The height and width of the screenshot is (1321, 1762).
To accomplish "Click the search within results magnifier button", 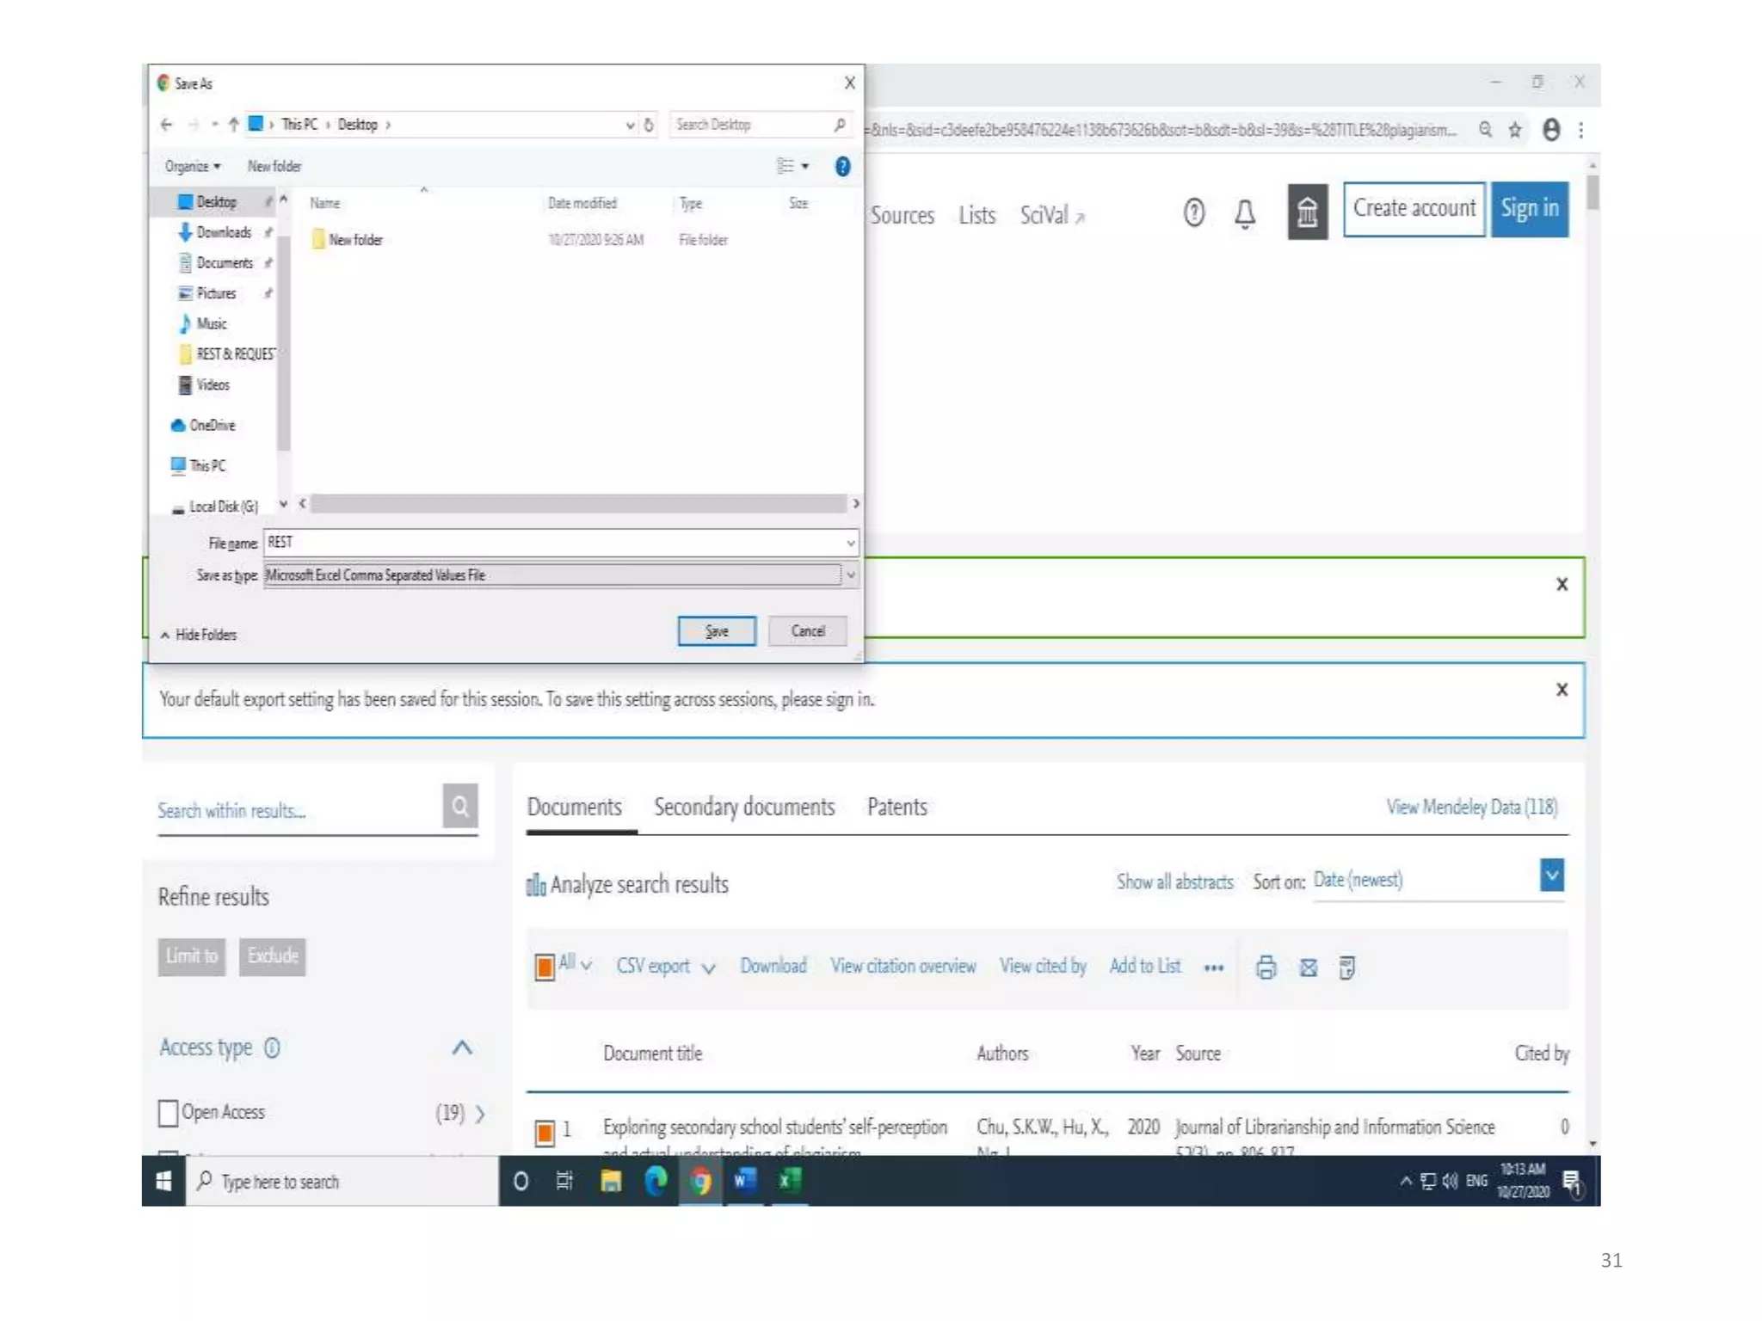I will (x=460, y=806).
